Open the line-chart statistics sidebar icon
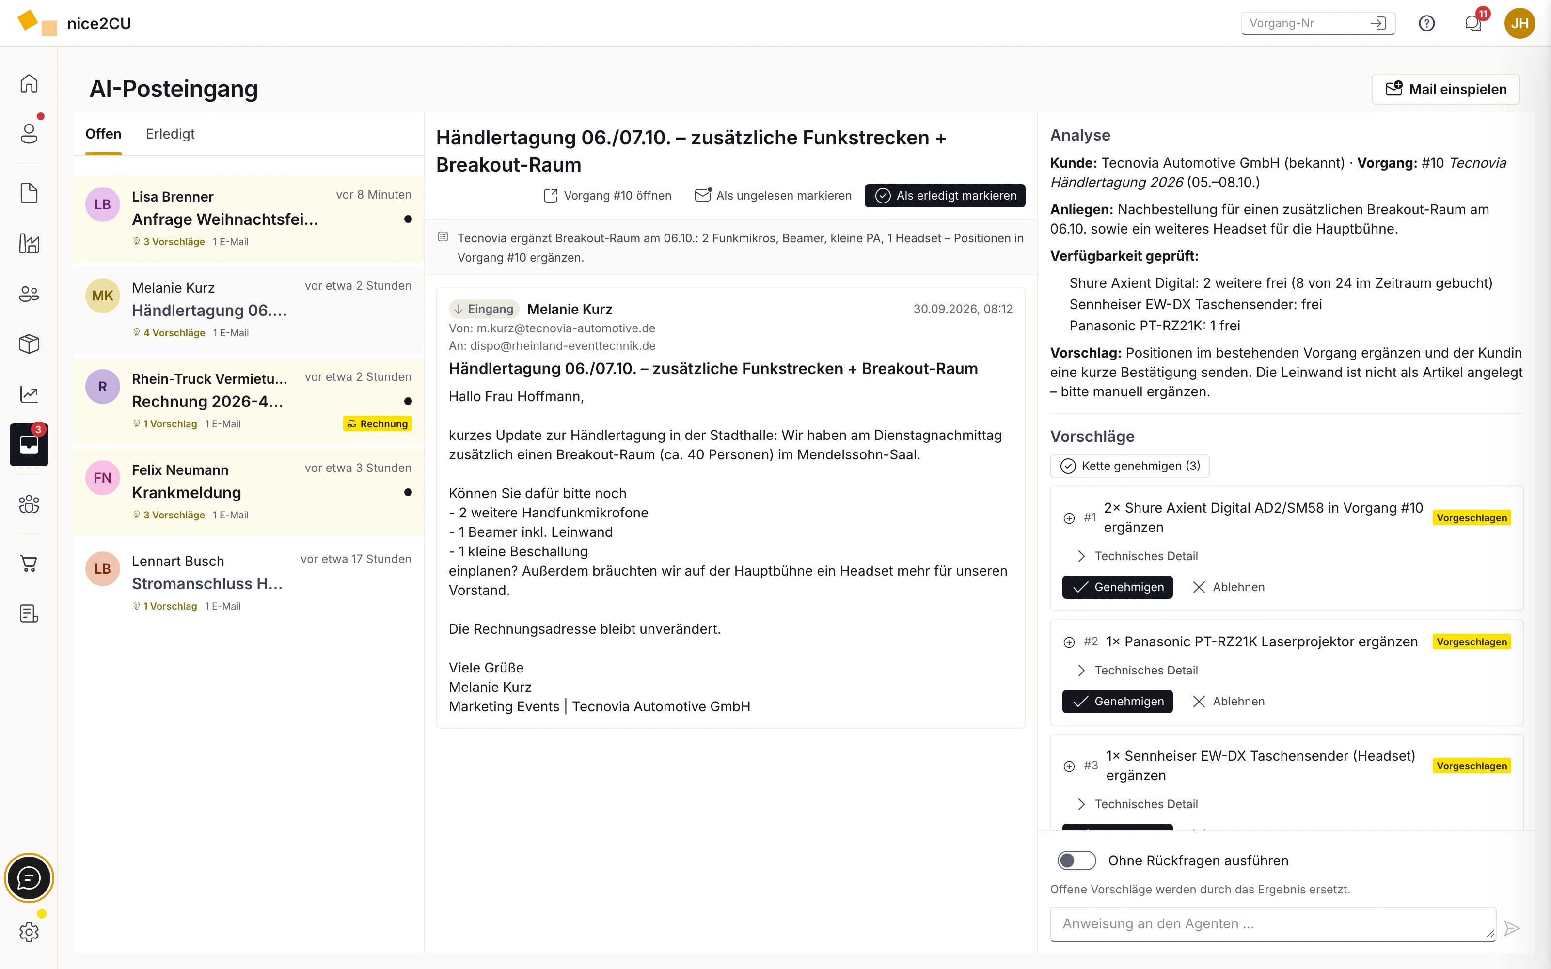This screenshot has width=1551, height=969. [29, 394]
